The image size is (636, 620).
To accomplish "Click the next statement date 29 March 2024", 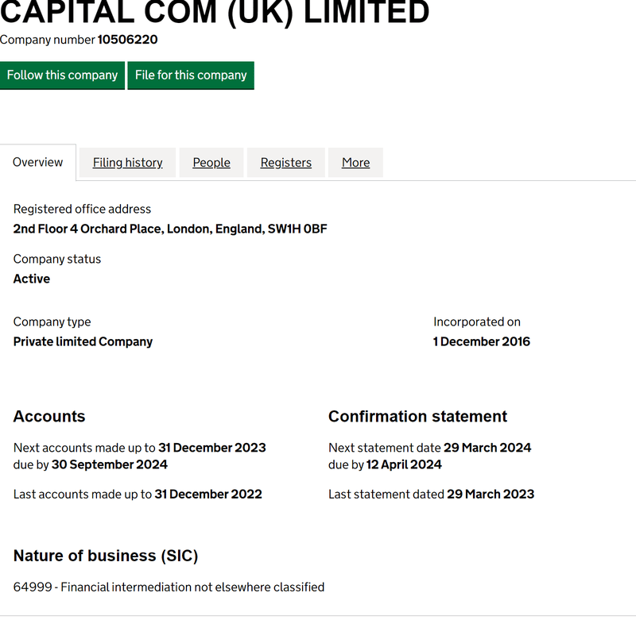I will pos(487,447).
